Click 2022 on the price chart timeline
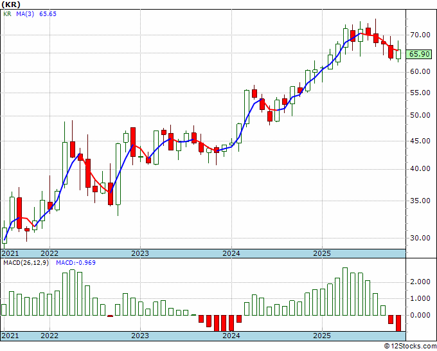 tap(49, 253)
